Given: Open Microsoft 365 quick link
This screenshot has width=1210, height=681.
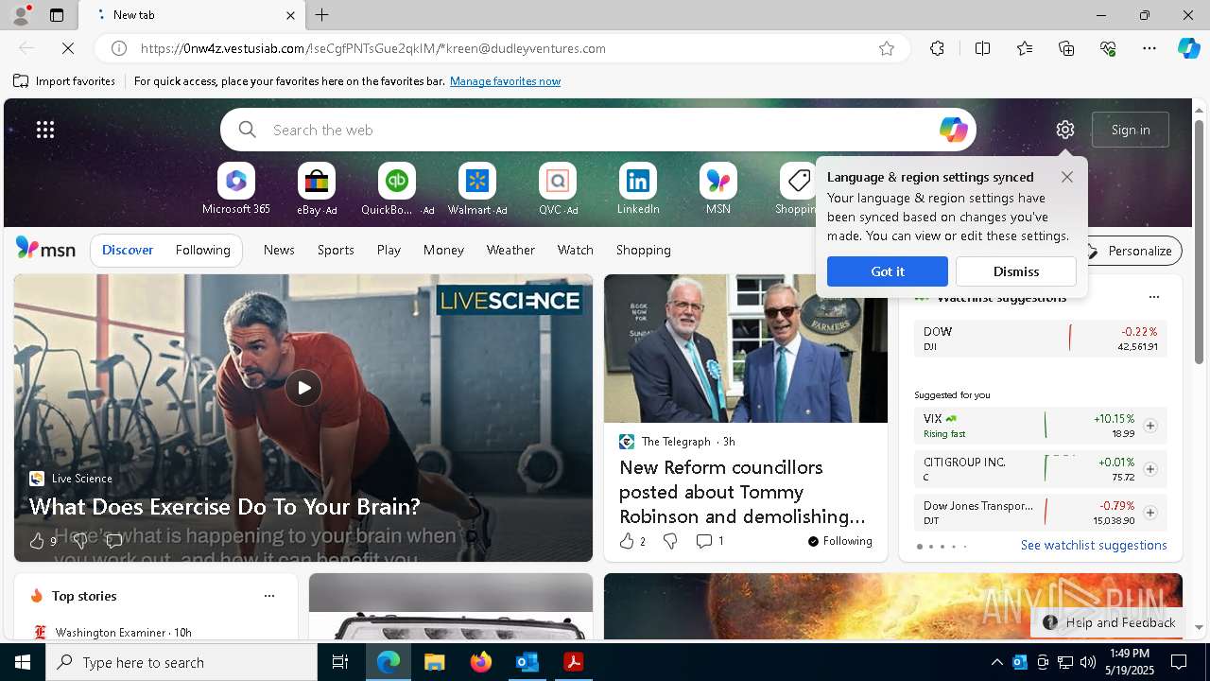Looking at the screenshot, I should point(236,189).
